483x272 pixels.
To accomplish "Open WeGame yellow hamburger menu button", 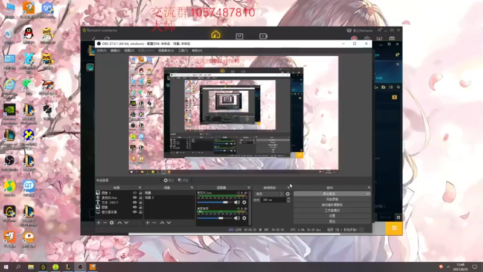I will click(394, 228).
